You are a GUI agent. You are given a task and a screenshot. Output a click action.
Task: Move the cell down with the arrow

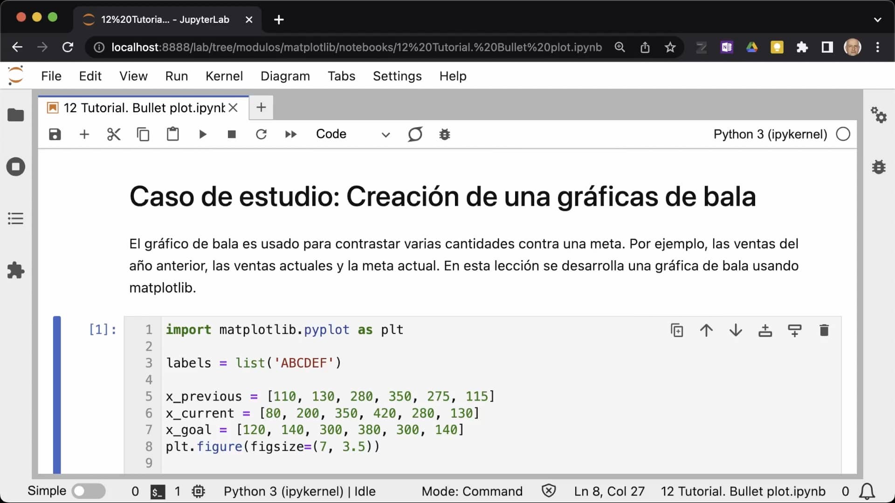coord(736,330)
